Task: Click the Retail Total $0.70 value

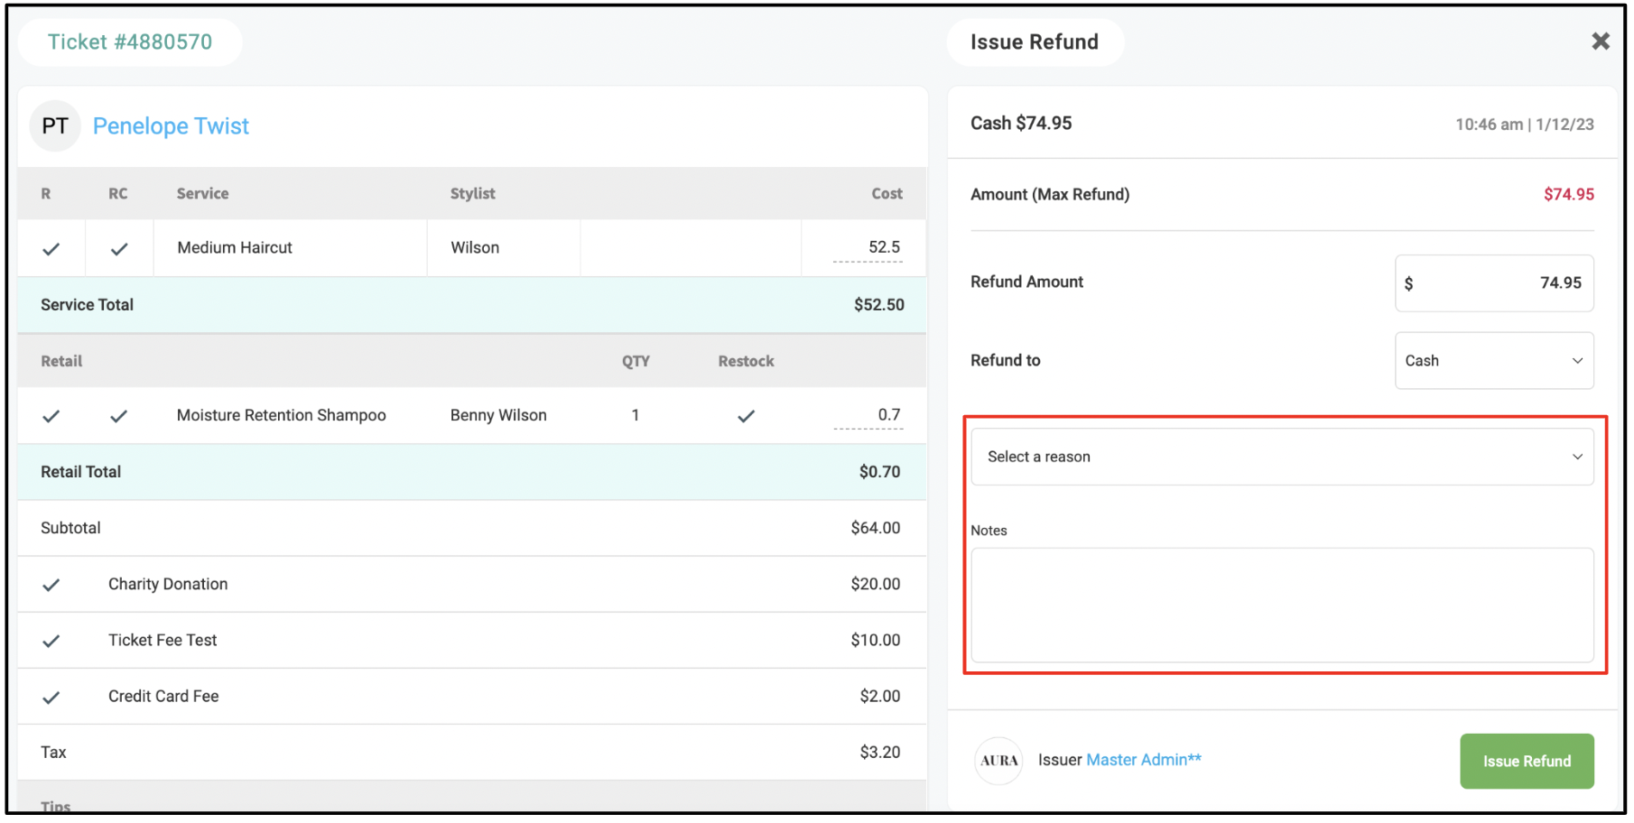Action: tap(879, 472)
